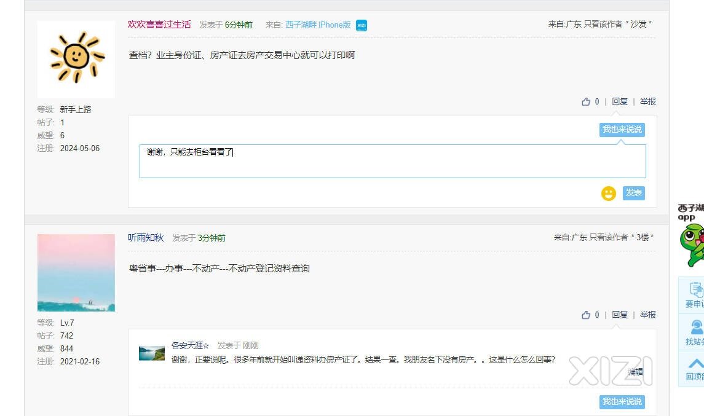Click 回复 under 听雨知秋 post
This screenshot has width=704, height=416.
pyautogui.click(x=620, y=315)
